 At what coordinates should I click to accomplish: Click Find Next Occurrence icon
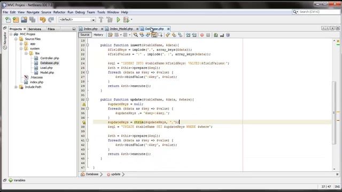[148, 35]
